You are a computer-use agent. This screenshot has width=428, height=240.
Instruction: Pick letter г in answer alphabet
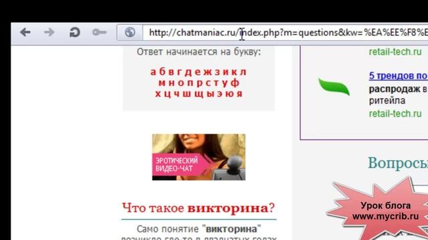click(180, 72)
